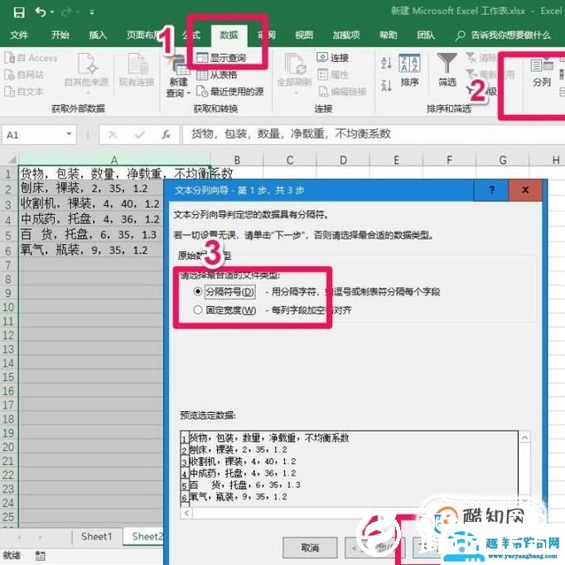565x565 pixels.
Task: Click the macro recording icon in status bar
Action: pyautogui.click(x=40, y=556)
